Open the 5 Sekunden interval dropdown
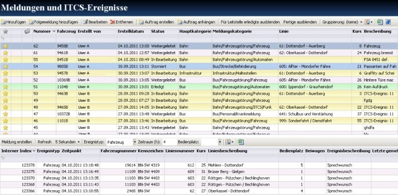Screen dimensions: 398x195 click(x=67, y=142)
